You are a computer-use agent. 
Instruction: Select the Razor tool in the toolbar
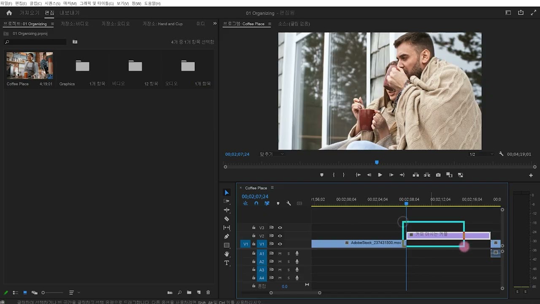tap(227, 219)
